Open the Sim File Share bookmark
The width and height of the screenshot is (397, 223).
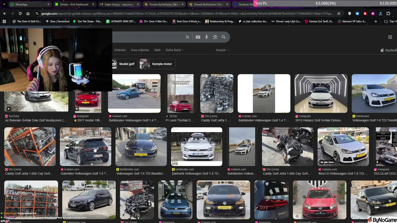click(87, 21)
